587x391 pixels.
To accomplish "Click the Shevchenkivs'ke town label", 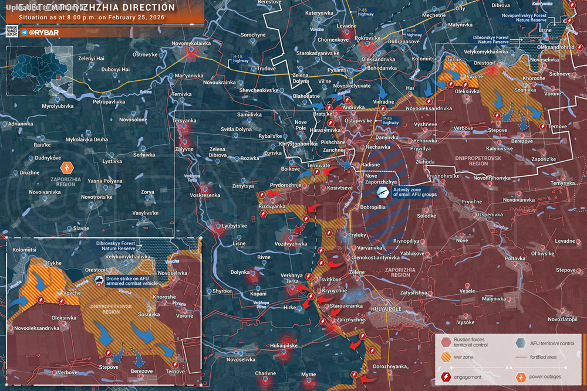I will point(259,90).
